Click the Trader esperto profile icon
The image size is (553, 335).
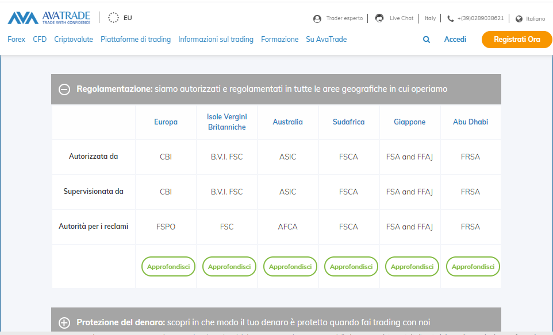tap(317, 19)
